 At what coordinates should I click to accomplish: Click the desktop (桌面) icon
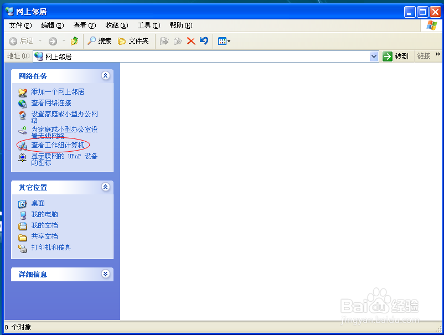click(x=23, y=204)
